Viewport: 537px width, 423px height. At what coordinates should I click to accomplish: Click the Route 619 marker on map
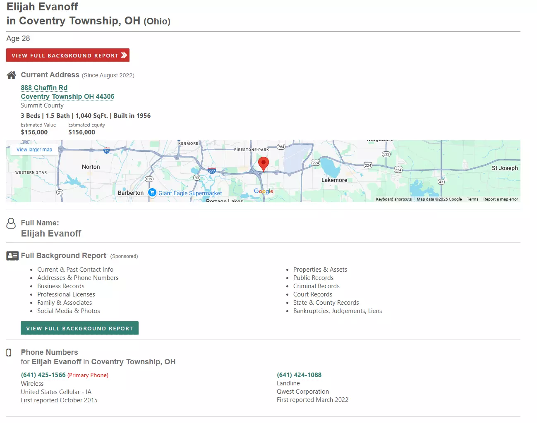(149, 179)
